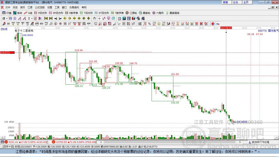279x157 pixels.
Task: Click the 论坛 button
Action: [237, 2]
